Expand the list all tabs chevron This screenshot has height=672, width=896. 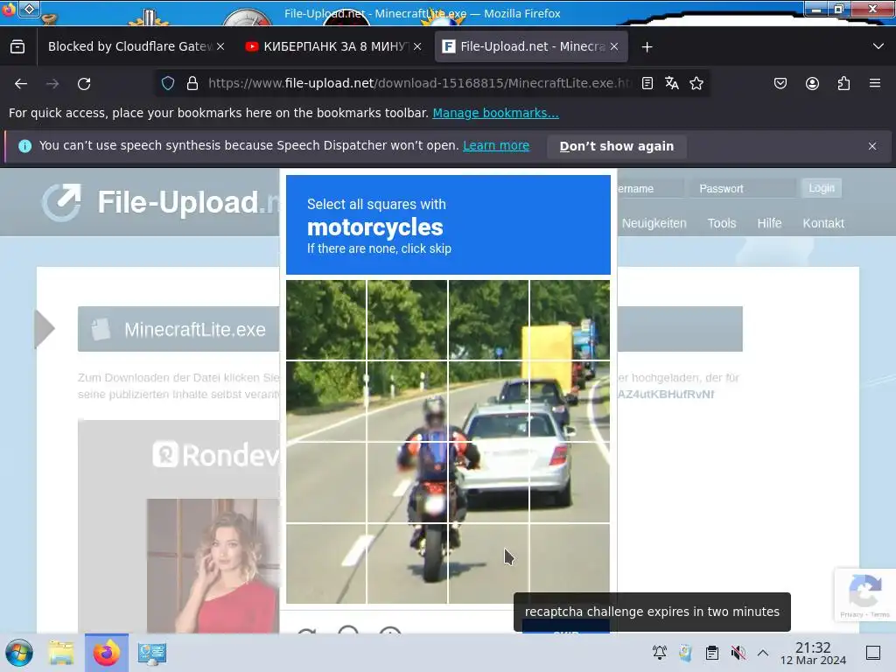click(878, 46)
